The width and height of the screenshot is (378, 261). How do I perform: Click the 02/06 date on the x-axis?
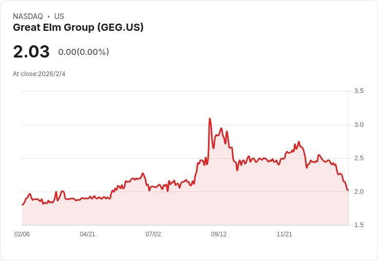click(x=22, y=234)
